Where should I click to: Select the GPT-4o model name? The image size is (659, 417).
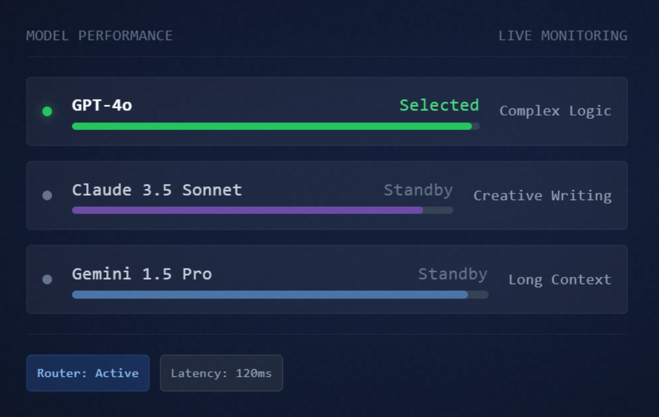point(102,105)
